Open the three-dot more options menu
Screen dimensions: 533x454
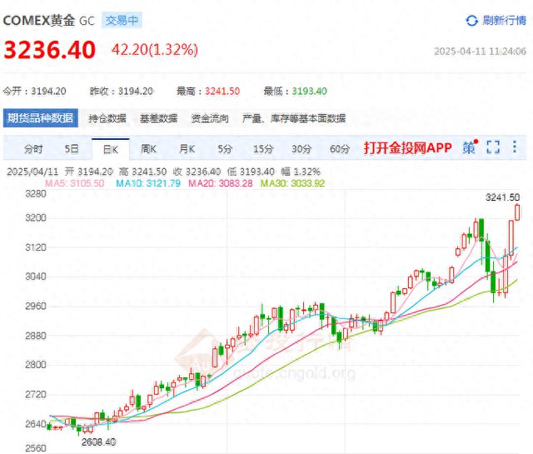pyautogui.click(x=515, y=147)
